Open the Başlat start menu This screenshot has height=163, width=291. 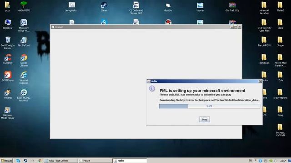(6, 161)
